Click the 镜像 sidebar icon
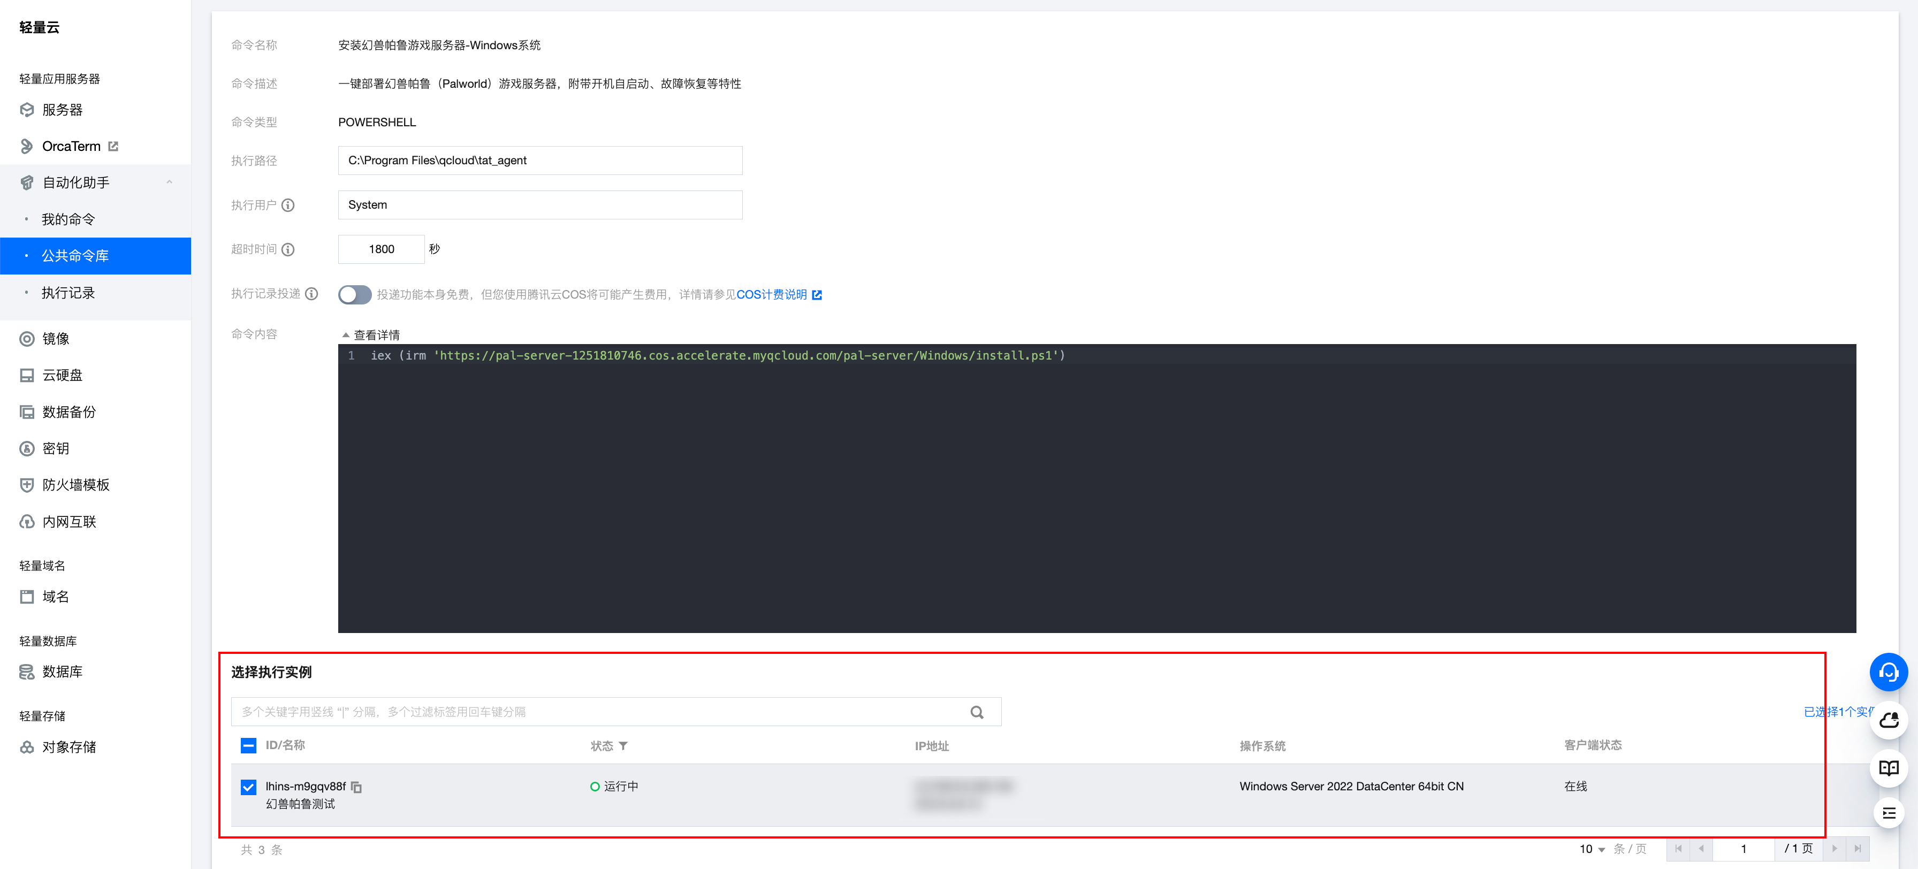Viewport: 1918px width, 869px height. (x=27, y=339)
